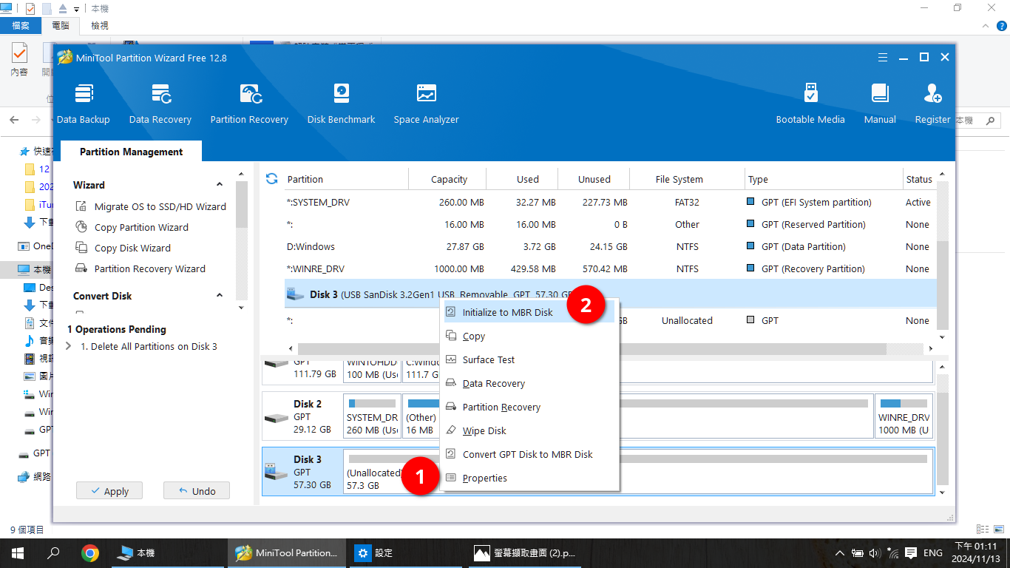Sort by the File System column header
This screenshot has width=1010, height=568.
687,179
